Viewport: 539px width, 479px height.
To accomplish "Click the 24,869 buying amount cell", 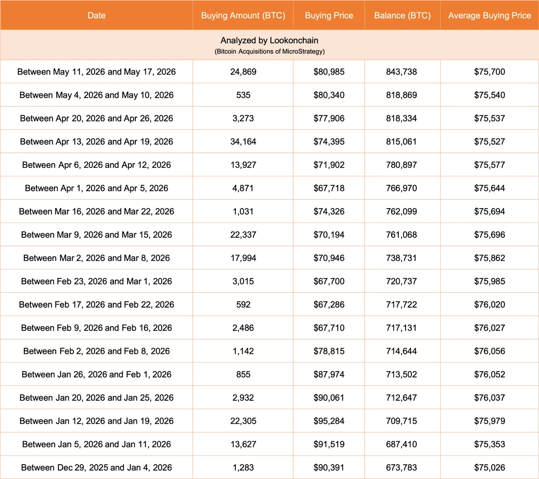I will pyautogui.click(x=243, y=72).
